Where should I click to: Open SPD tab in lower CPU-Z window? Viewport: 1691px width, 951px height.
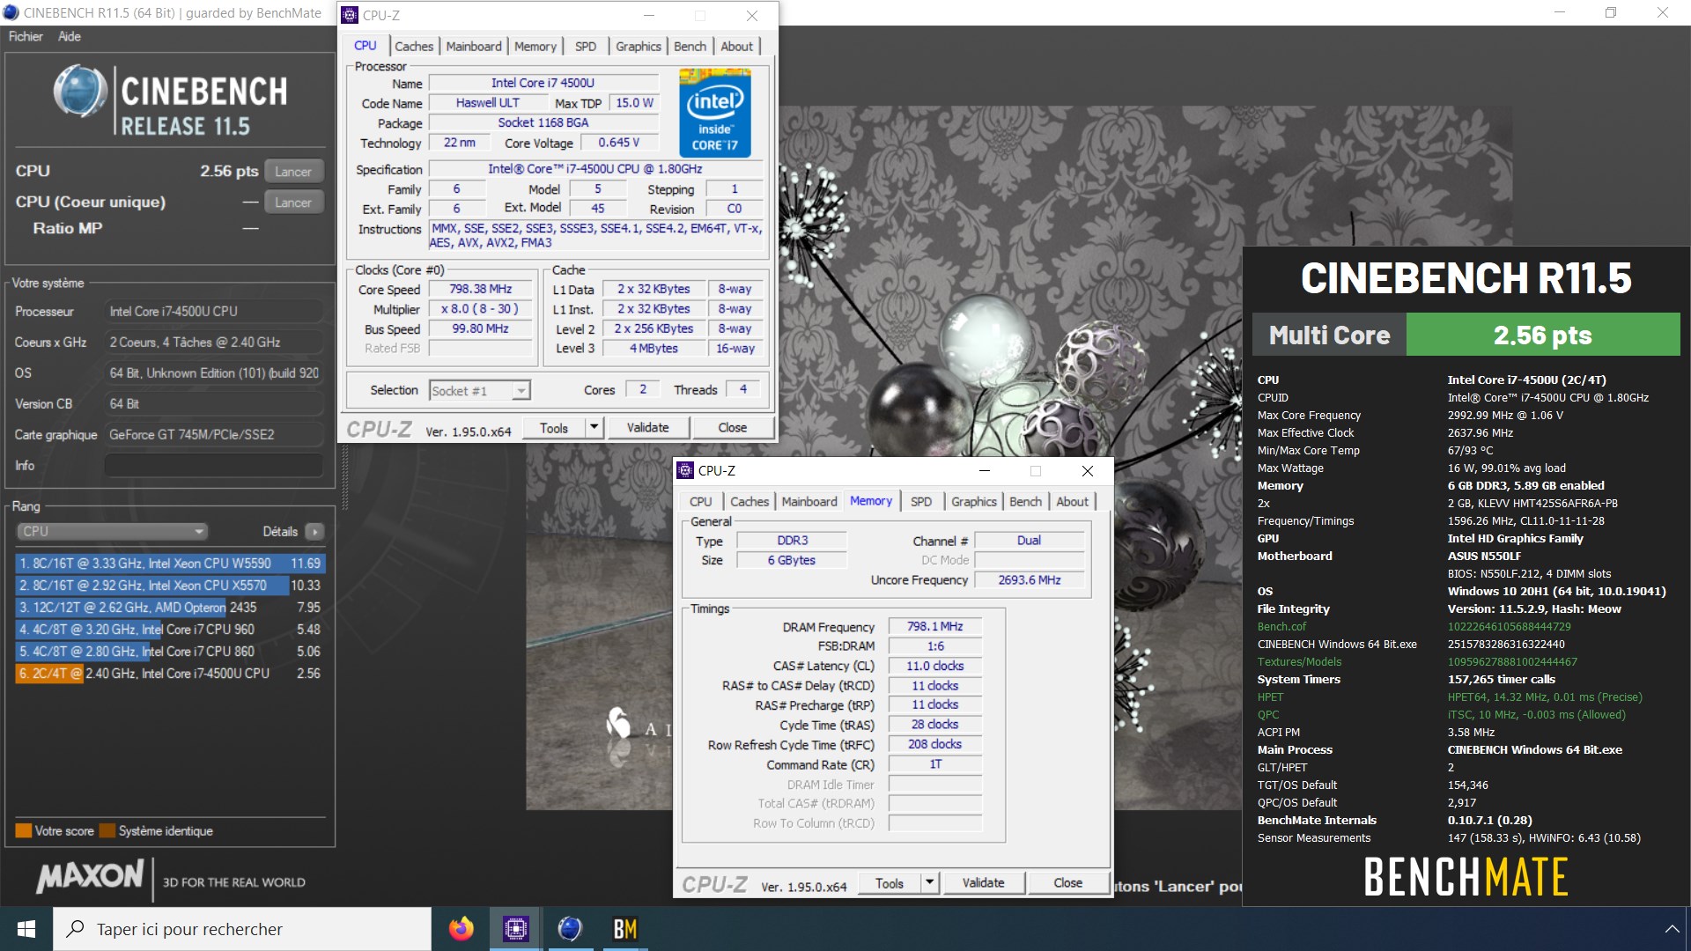921,501
